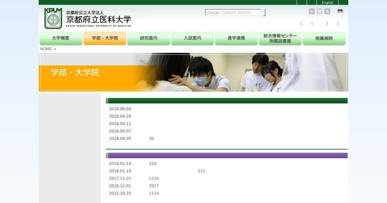Open the 大学概要 navigation tab

tap(61, 38)
